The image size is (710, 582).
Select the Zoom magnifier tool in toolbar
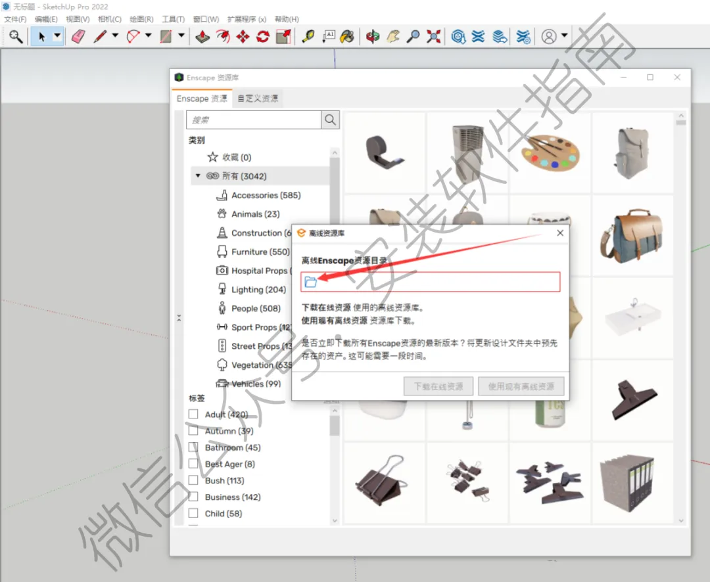[x=16, y=37]
